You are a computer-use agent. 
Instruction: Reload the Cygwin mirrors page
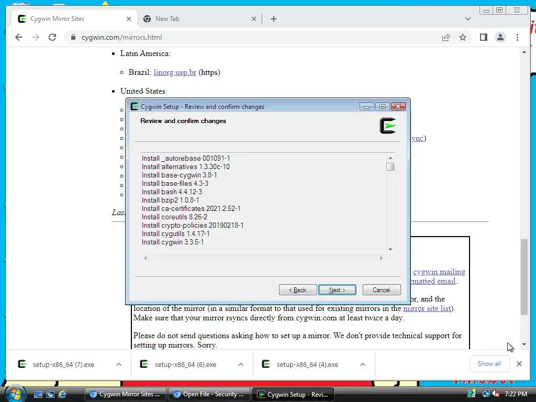pyautogui.click(x=52, y=37)
